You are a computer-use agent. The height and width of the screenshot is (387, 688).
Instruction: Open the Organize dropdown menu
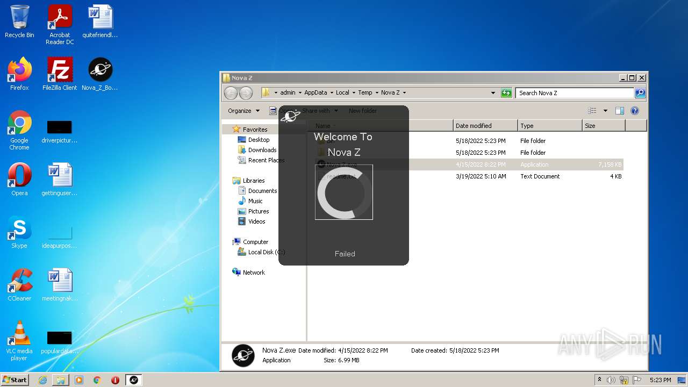243,111
